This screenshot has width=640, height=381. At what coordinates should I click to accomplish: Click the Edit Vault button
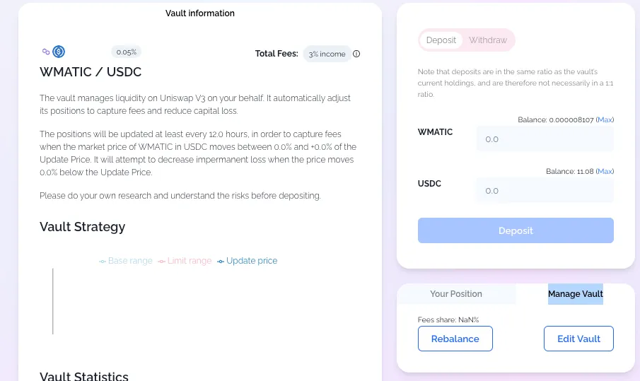[578, 339]
